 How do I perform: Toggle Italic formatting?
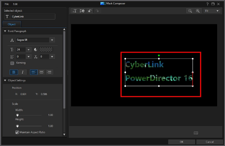[23, 72]
